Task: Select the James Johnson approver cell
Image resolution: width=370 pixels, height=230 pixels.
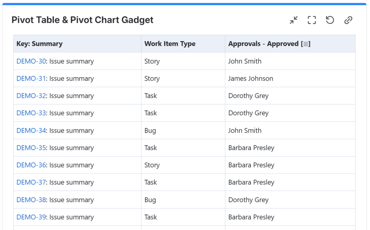Action: (x=251, y=79)
